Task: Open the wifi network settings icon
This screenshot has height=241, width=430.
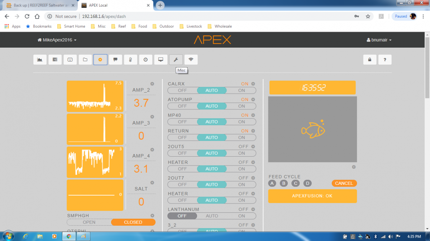Action: 191,60
